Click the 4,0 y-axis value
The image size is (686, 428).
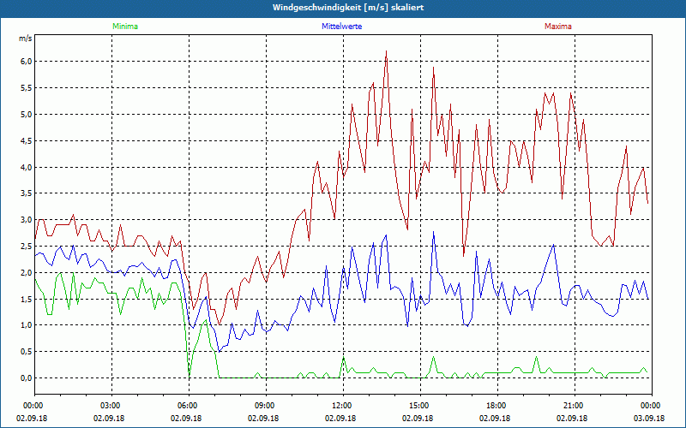(x=27, y=167)
